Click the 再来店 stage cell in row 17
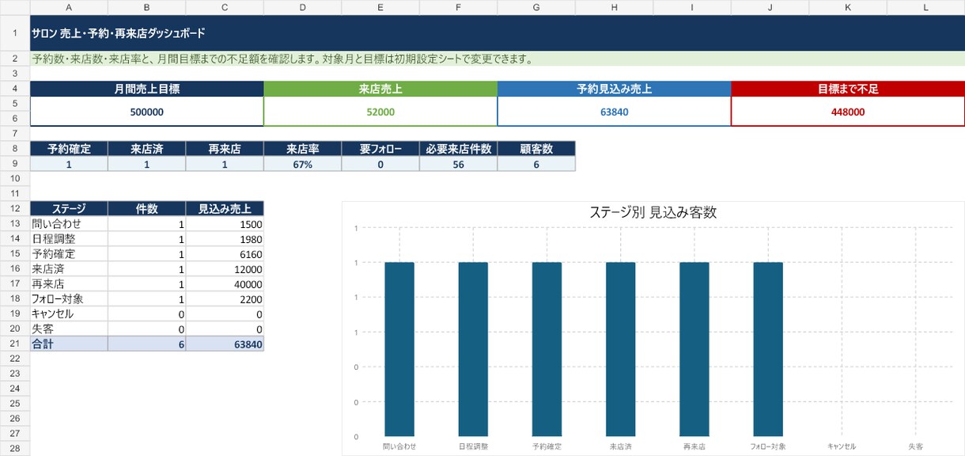 click(x=69, y=284)
